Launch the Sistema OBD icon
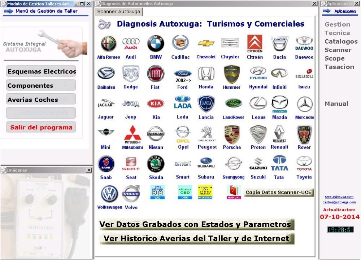The width and height of the screenshot is (361, 260). [x=185, y=192]
